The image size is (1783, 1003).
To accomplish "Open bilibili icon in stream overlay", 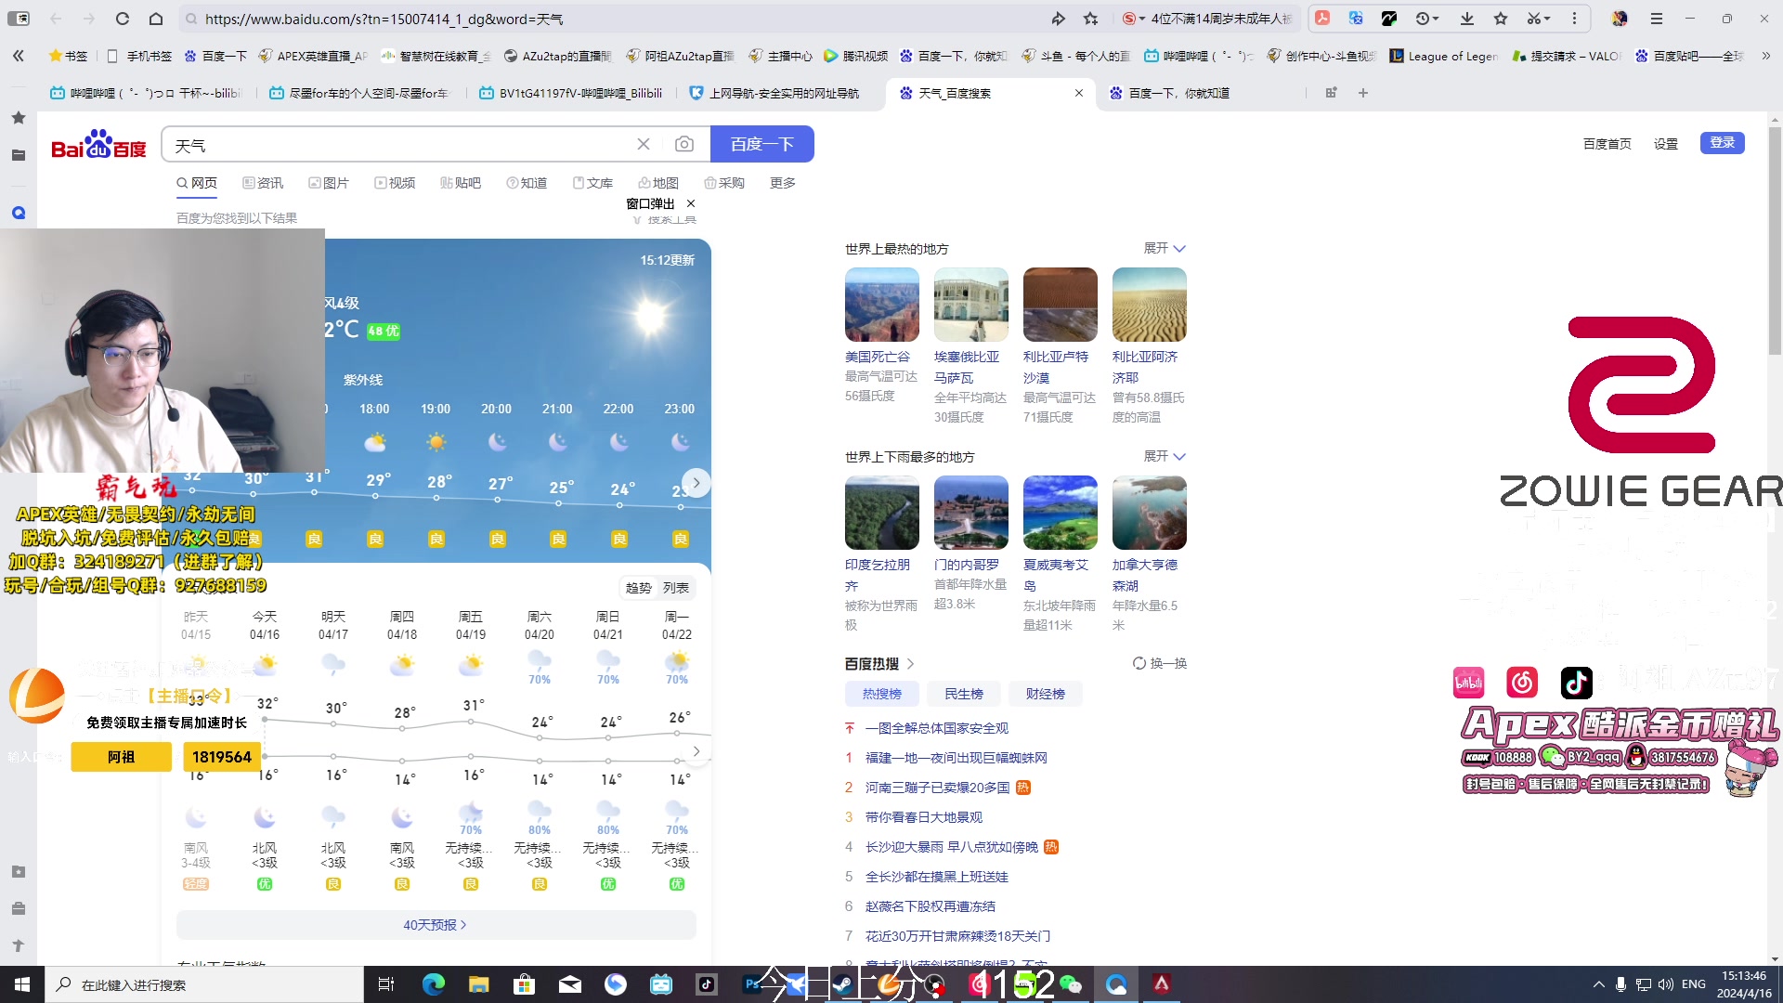I will click(1468, 683).
